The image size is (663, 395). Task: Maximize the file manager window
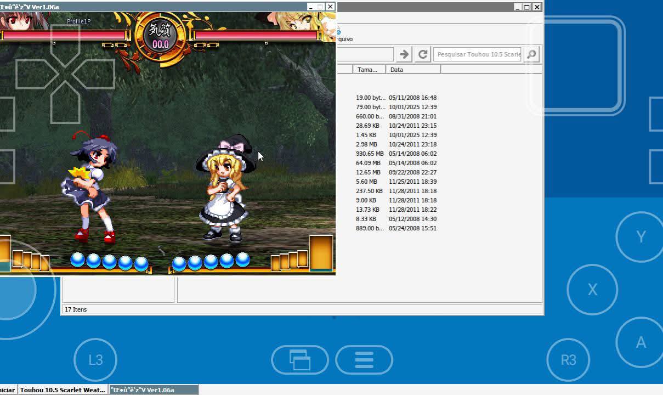[x=527, y=7]
